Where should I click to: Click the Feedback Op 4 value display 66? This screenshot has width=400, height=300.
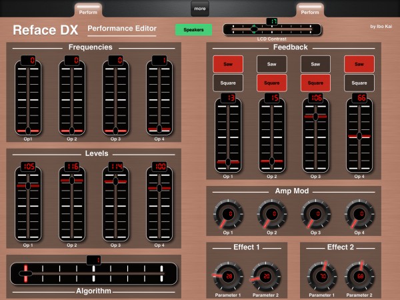pos(359,98)
